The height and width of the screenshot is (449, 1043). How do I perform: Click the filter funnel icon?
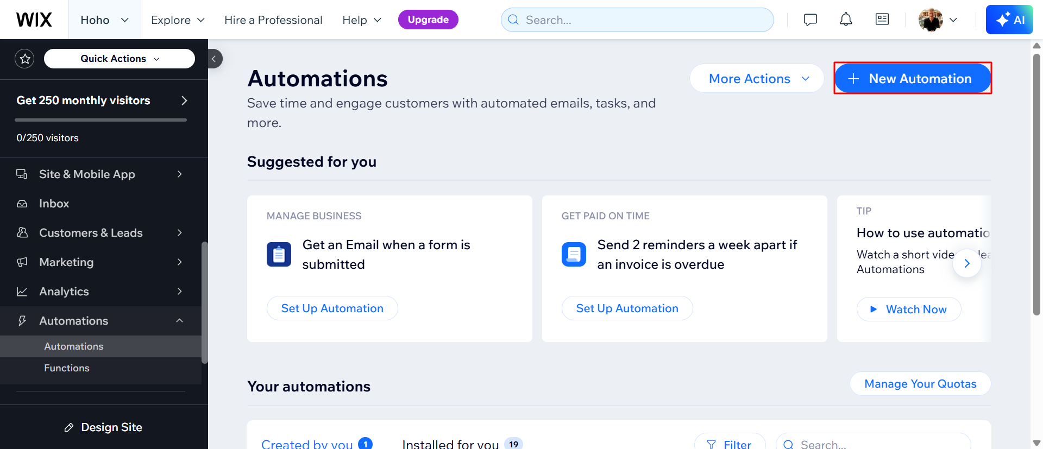pyautogui.click(x=711, y=445)
